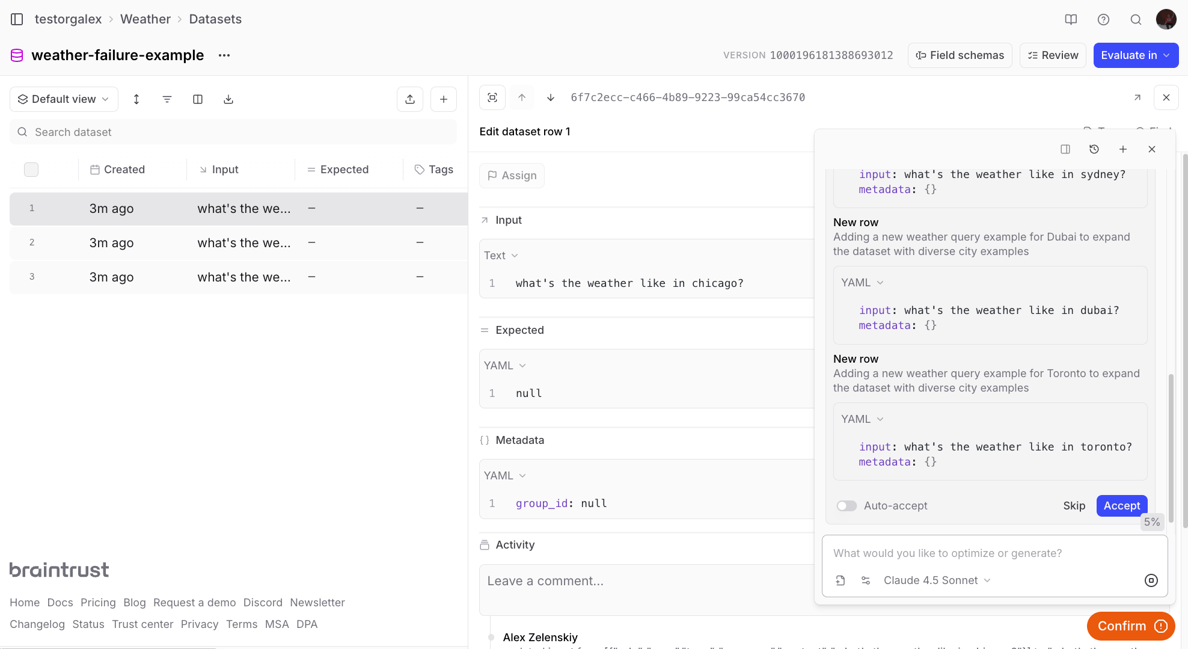The height and width of the screenshot is (649, 1188).
Task: Focus the Search dataset field
Action: click(x=233, y=132)
